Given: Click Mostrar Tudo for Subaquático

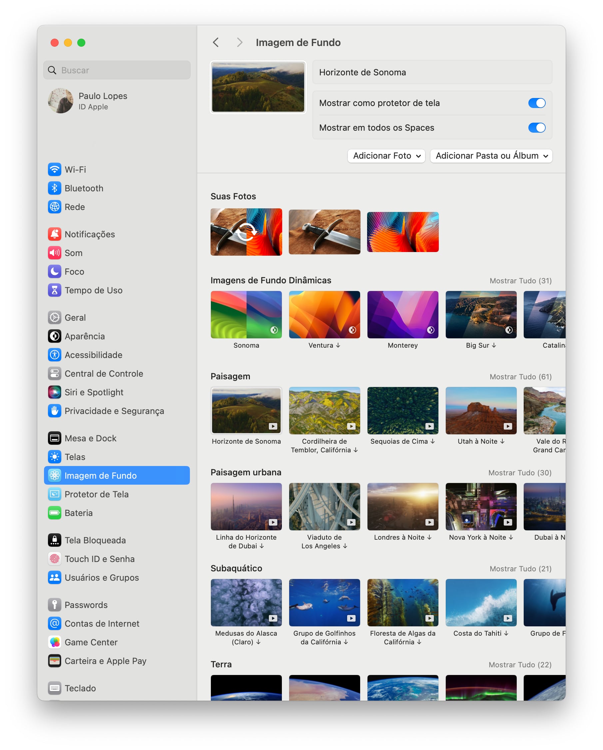Looking at the screenshot, I should (x=520, y=569).
